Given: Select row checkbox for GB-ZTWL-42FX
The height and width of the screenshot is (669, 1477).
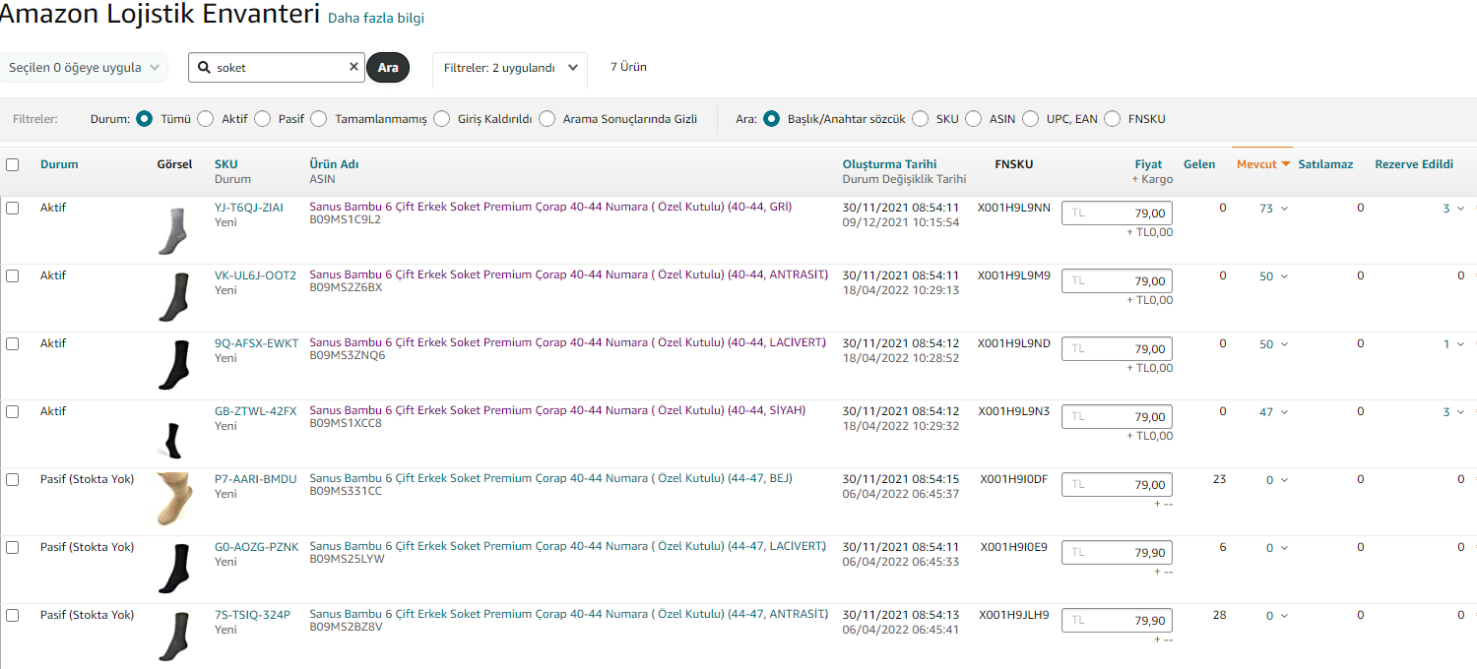Looking at the screenshot, I should [x=13, y=411].
